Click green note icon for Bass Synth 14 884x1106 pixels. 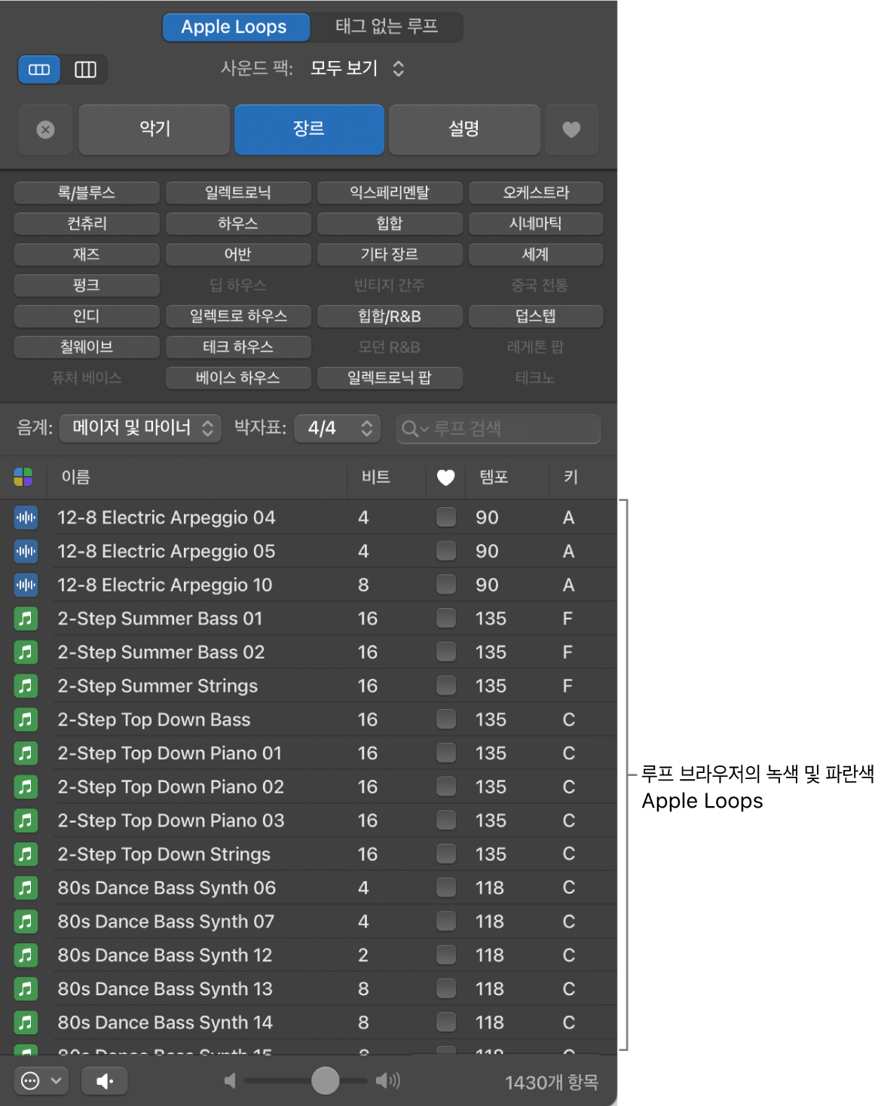point(26,1022)
